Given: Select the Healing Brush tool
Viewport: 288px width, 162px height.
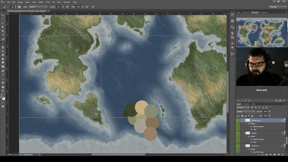Looking at the screenshot, I should click(3, 39).
